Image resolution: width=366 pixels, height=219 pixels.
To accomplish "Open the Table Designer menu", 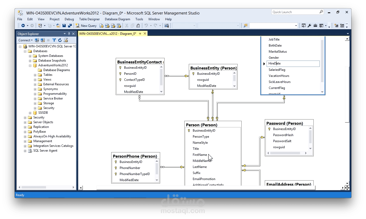I will 89,19.
